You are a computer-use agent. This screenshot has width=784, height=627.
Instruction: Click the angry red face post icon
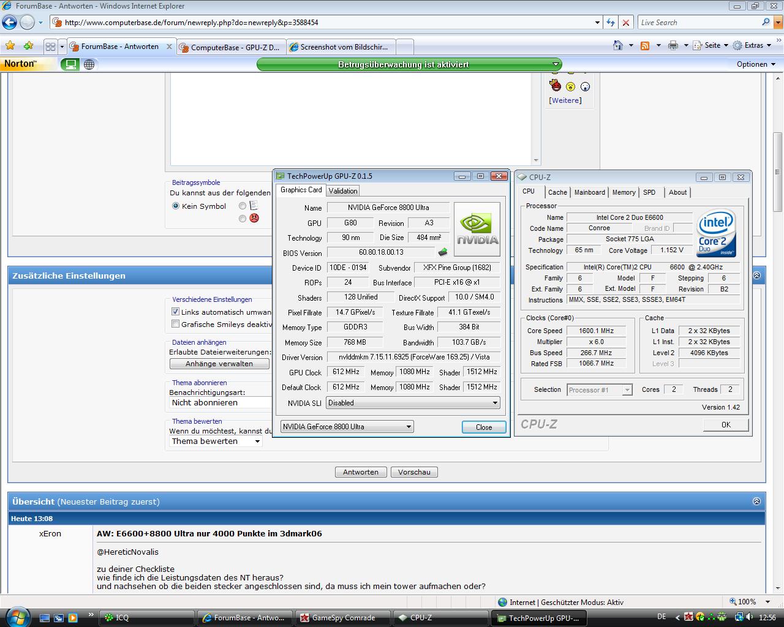click(254, 218)
